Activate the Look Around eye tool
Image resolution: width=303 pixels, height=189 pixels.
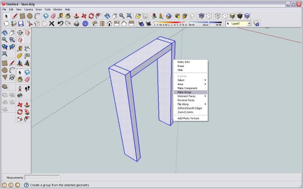tap(20, 96)
